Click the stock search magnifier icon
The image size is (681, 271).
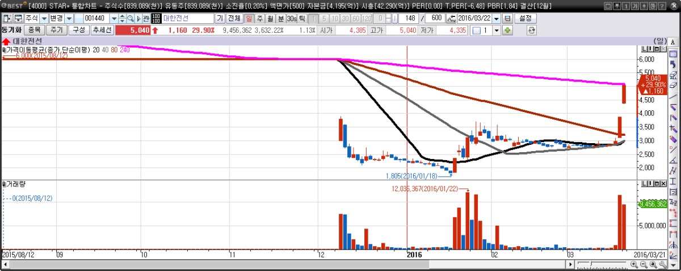point(130,18)
